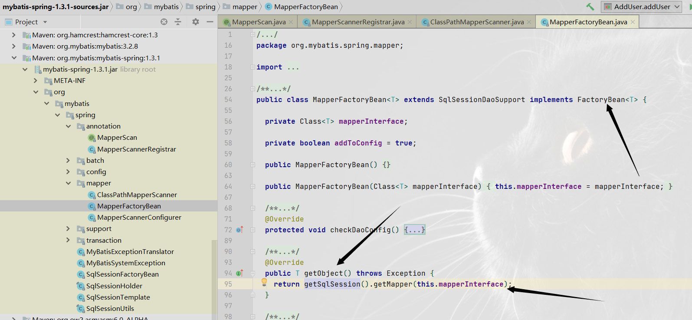Expand the folded Javadoc on line 26
The image size is (692, 320).
pos(253,89)
